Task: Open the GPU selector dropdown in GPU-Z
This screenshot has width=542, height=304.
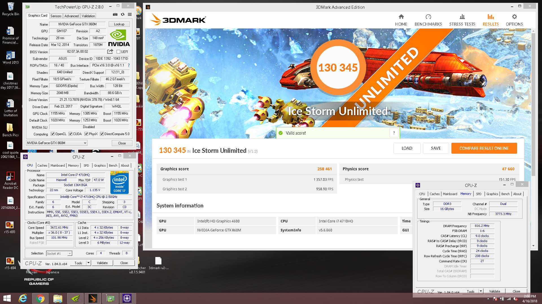Action: [x=57, y=143]
